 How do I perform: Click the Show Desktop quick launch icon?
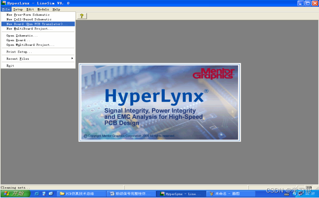point(44,193)
